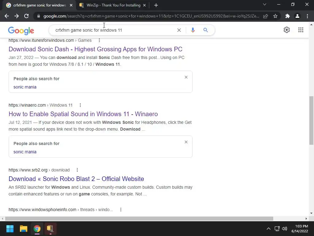Dismiss People also search for under Winaero
Image resolution: width=314 pixels, height=236 pixels.
tap(186, 142)
